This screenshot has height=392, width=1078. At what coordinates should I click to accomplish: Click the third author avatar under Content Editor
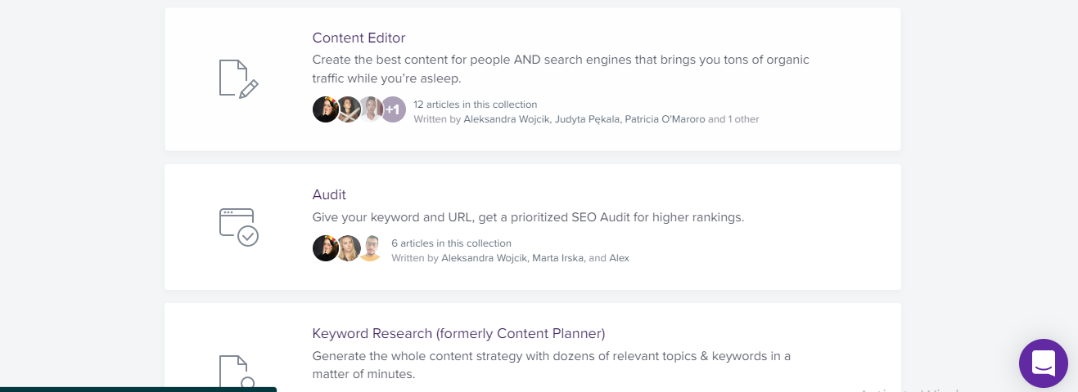pos(371,109)
